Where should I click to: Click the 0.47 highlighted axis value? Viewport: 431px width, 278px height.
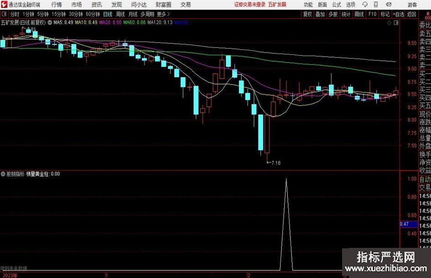tap(405, 224)
